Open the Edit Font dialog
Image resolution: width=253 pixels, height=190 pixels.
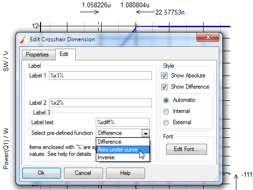point(187,149)
